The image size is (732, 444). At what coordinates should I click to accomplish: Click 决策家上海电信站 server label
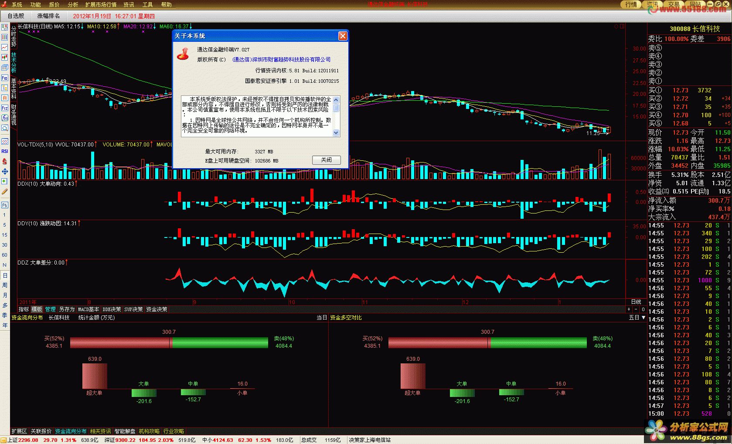coord(370,440)
